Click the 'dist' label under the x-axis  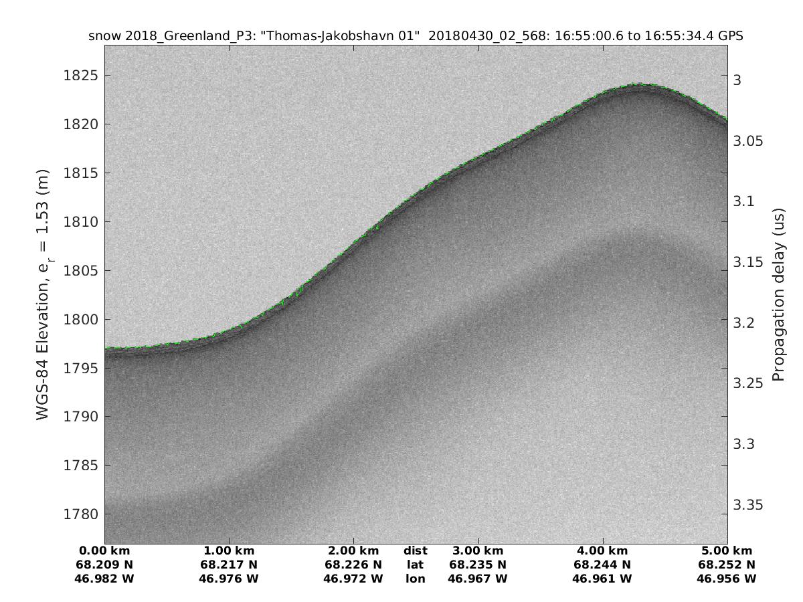pos(415,550)
